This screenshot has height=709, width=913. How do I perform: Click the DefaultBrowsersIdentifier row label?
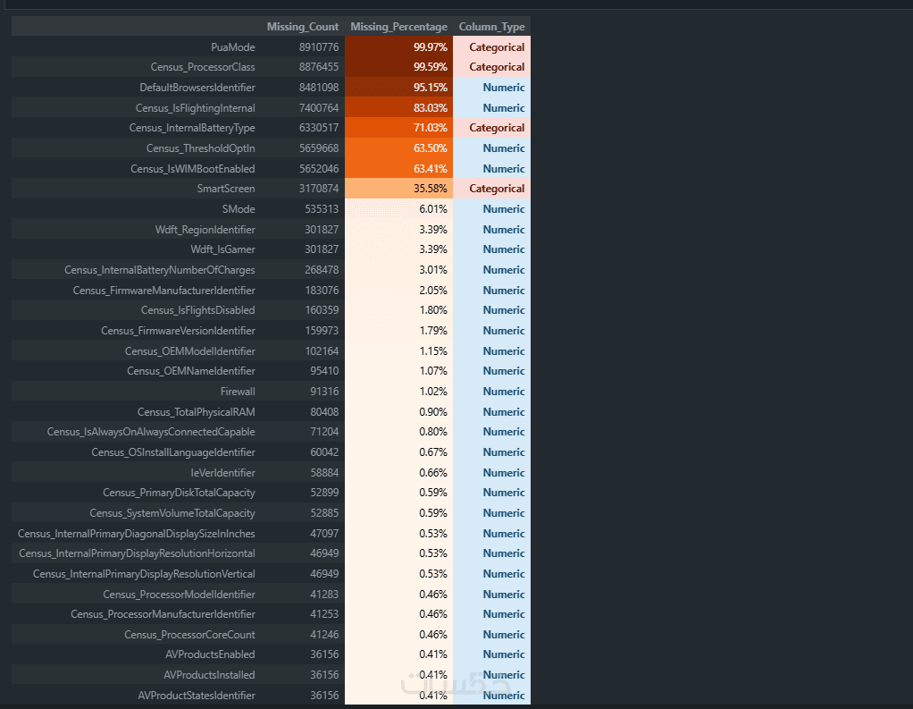pyautogui.click(x=197, y=88)
